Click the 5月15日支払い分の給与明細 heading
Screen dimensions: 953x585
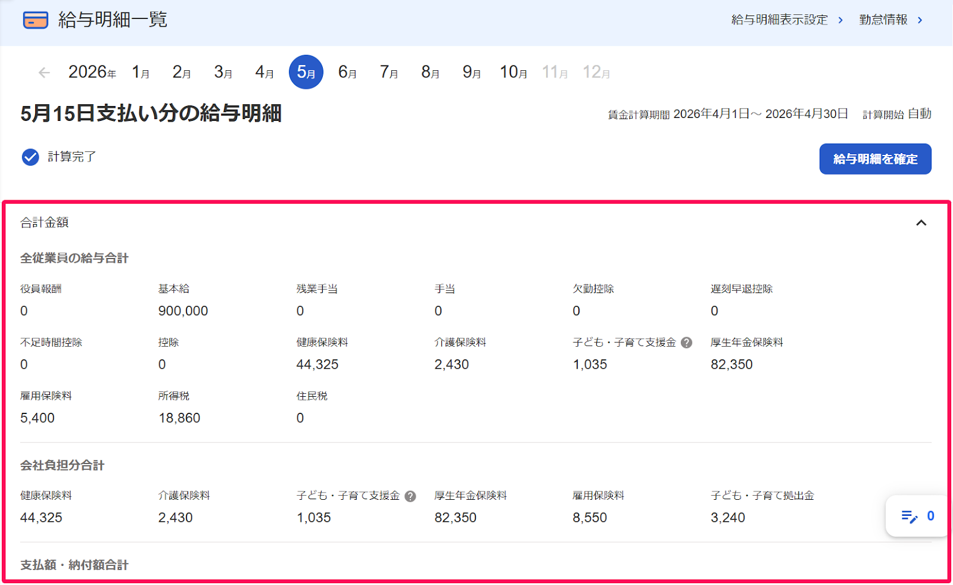click(x=151, y=113)
